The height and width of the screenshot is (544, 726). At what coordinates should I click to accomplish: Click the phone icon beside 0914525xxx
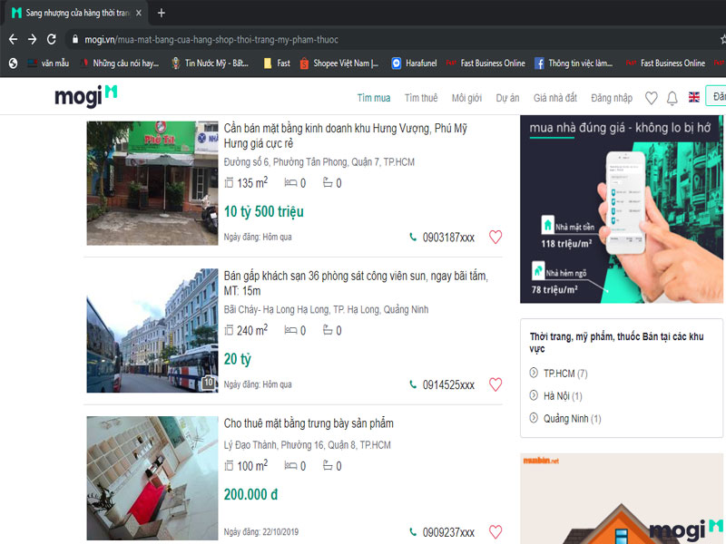pos(413,384)
